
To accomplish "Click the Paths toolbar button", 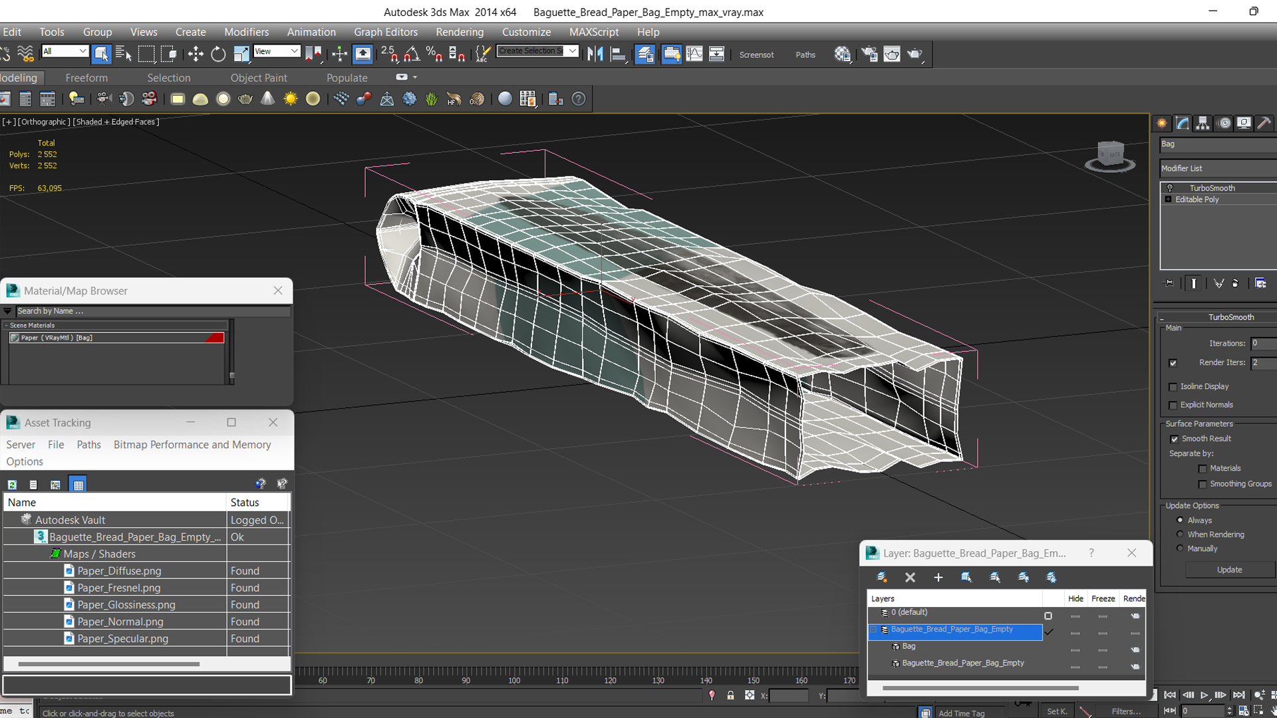I will coord(805,55).
